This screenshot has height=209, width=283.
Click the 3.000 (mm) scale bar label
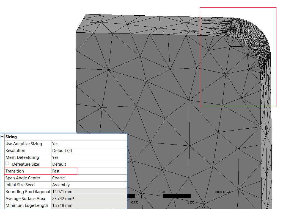[222, 192]
